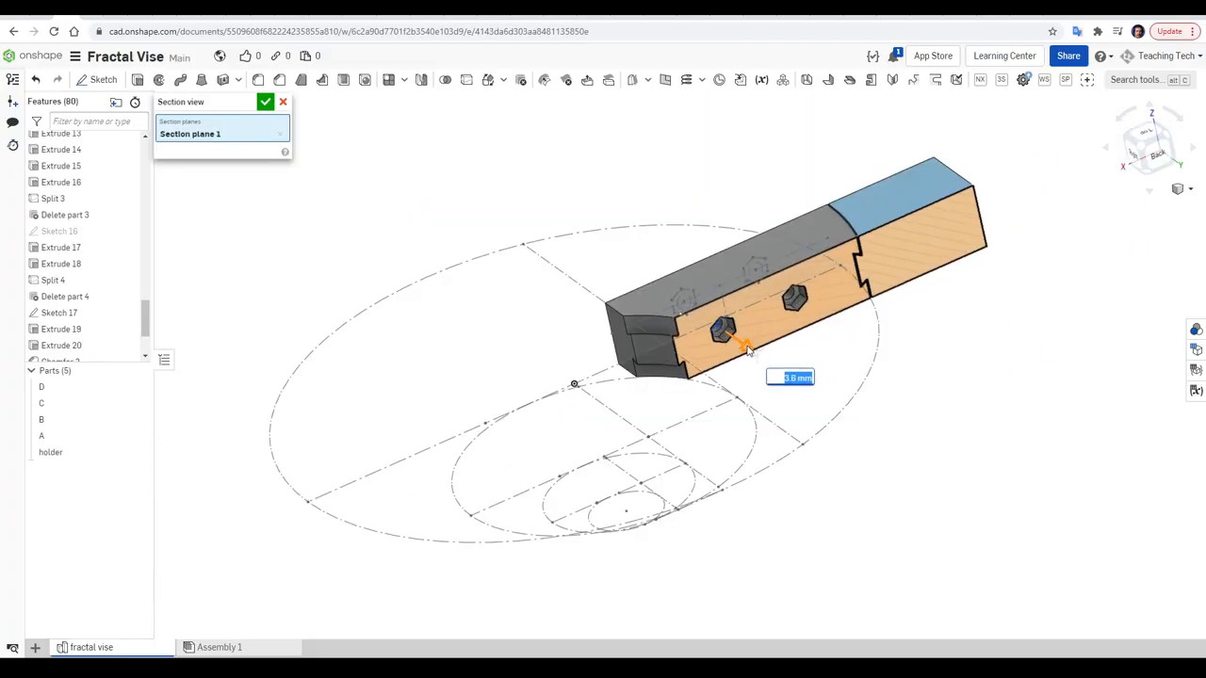Viewport: 1206px width, 678px height.
Task: Expand the Linear pattern dropdown arrow
Action: (x=404, y=80)
